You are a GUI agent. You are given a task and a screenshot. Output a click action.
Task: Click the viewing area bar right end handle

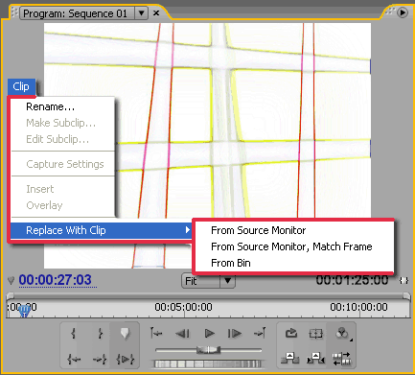[x=406, y=295]
